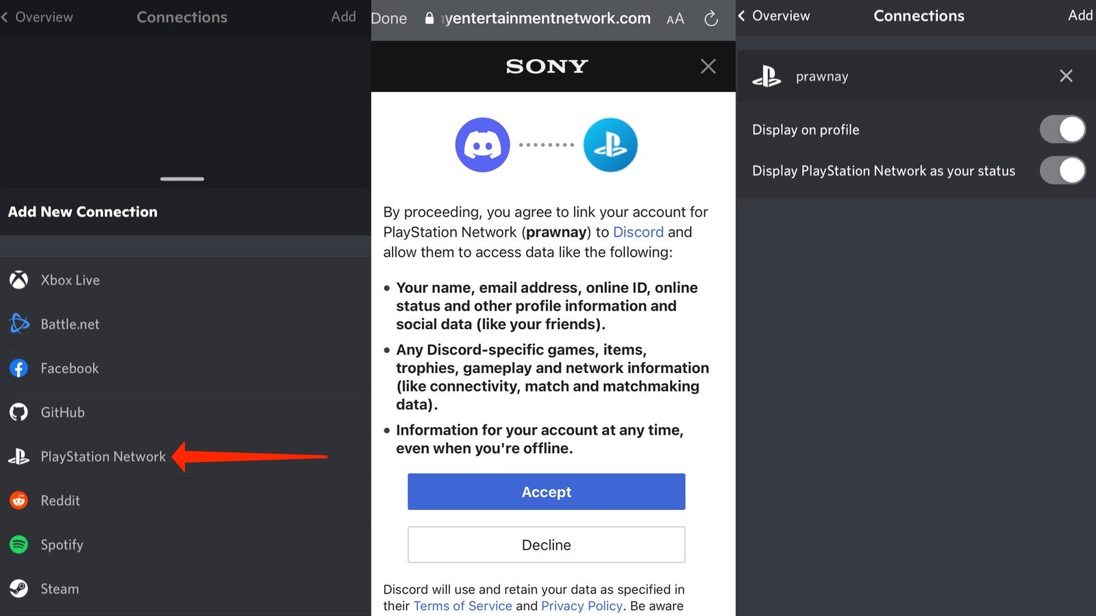This screenshot has width=1096, height=616.
Task: Tap the sheet drag handle above Add New Connection
Action: pos(182,179)
